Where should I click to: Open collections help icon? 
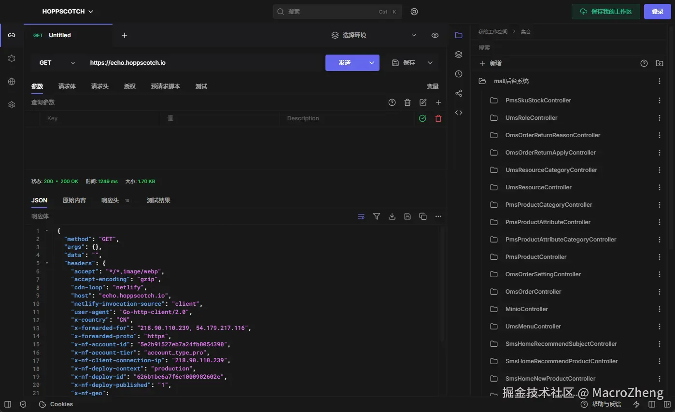[644, 63]
